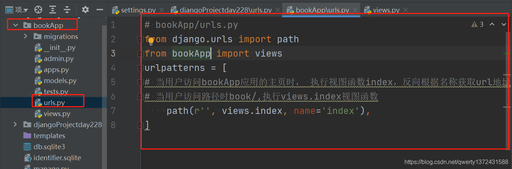This screenshot has width=512, height=169.
Task: Open tests.py in project tree
Action: tap(56, 91)
